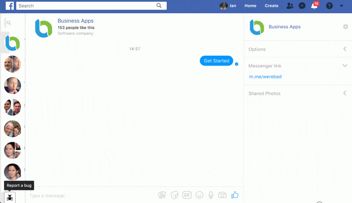Open the Report a bug icon
Image resolution: width=352 pixels, height=203 pixels.
point(10,198)
